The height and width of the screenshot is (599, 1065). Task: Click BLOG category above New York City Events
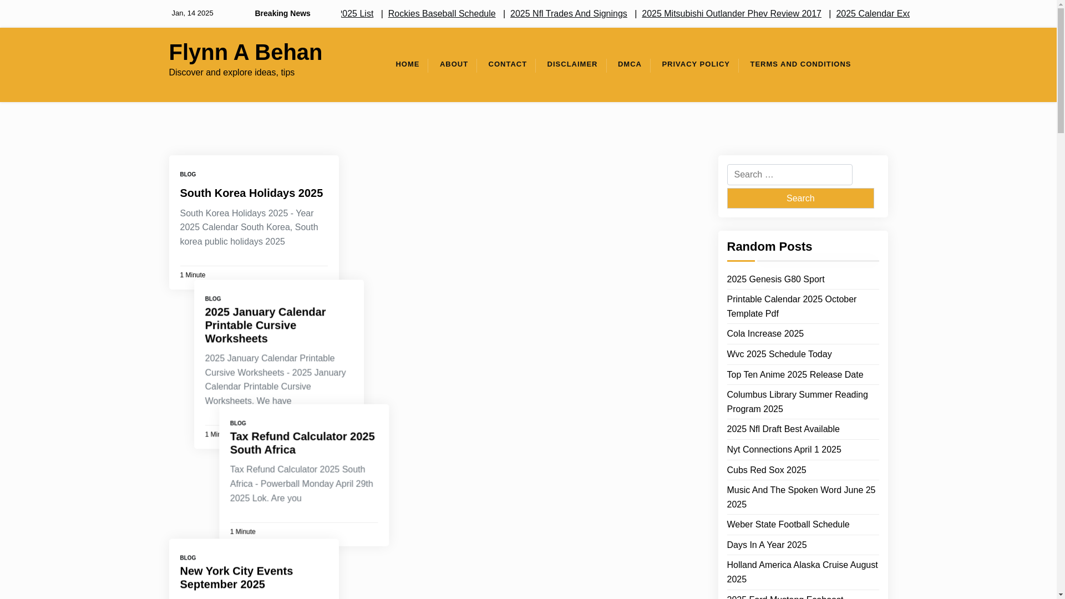pos(187,558)
